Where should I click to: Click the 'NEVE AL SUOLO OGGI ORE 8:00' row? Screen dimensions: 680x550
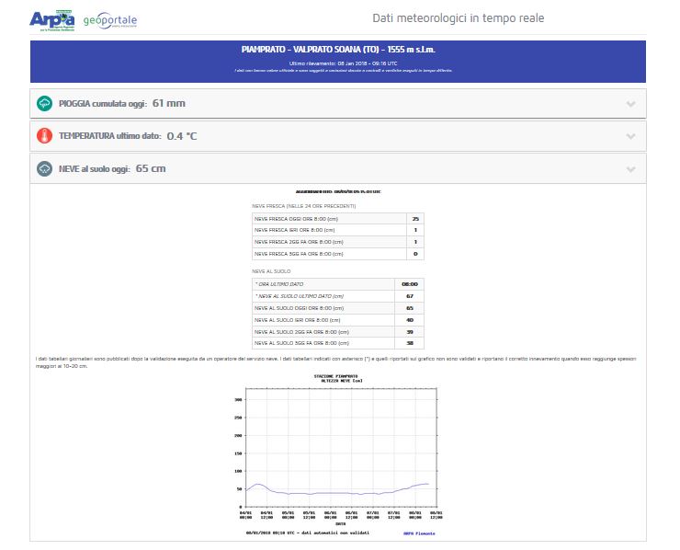pos(338,308)
